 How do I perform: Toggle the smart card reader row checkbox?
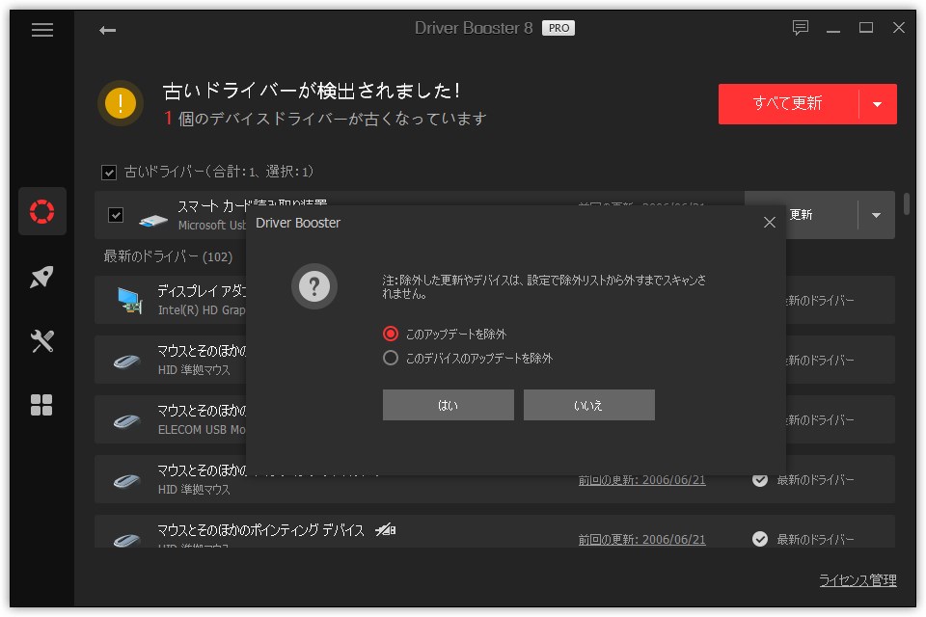click(x=116, y=215)
